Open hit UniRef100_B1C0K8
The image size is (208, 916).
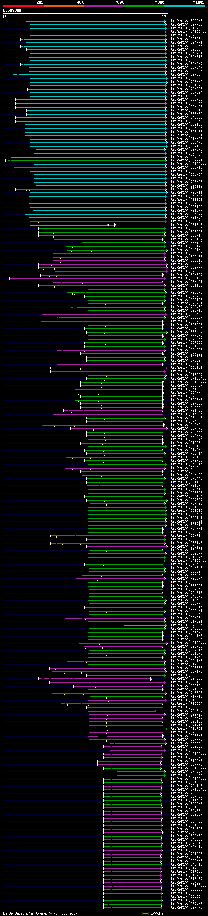click(x=186, y=761)
